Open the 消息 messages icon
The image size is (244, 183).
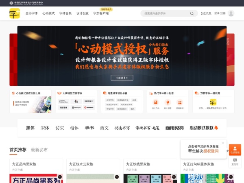pyautogui.click(x=206, y=13)
